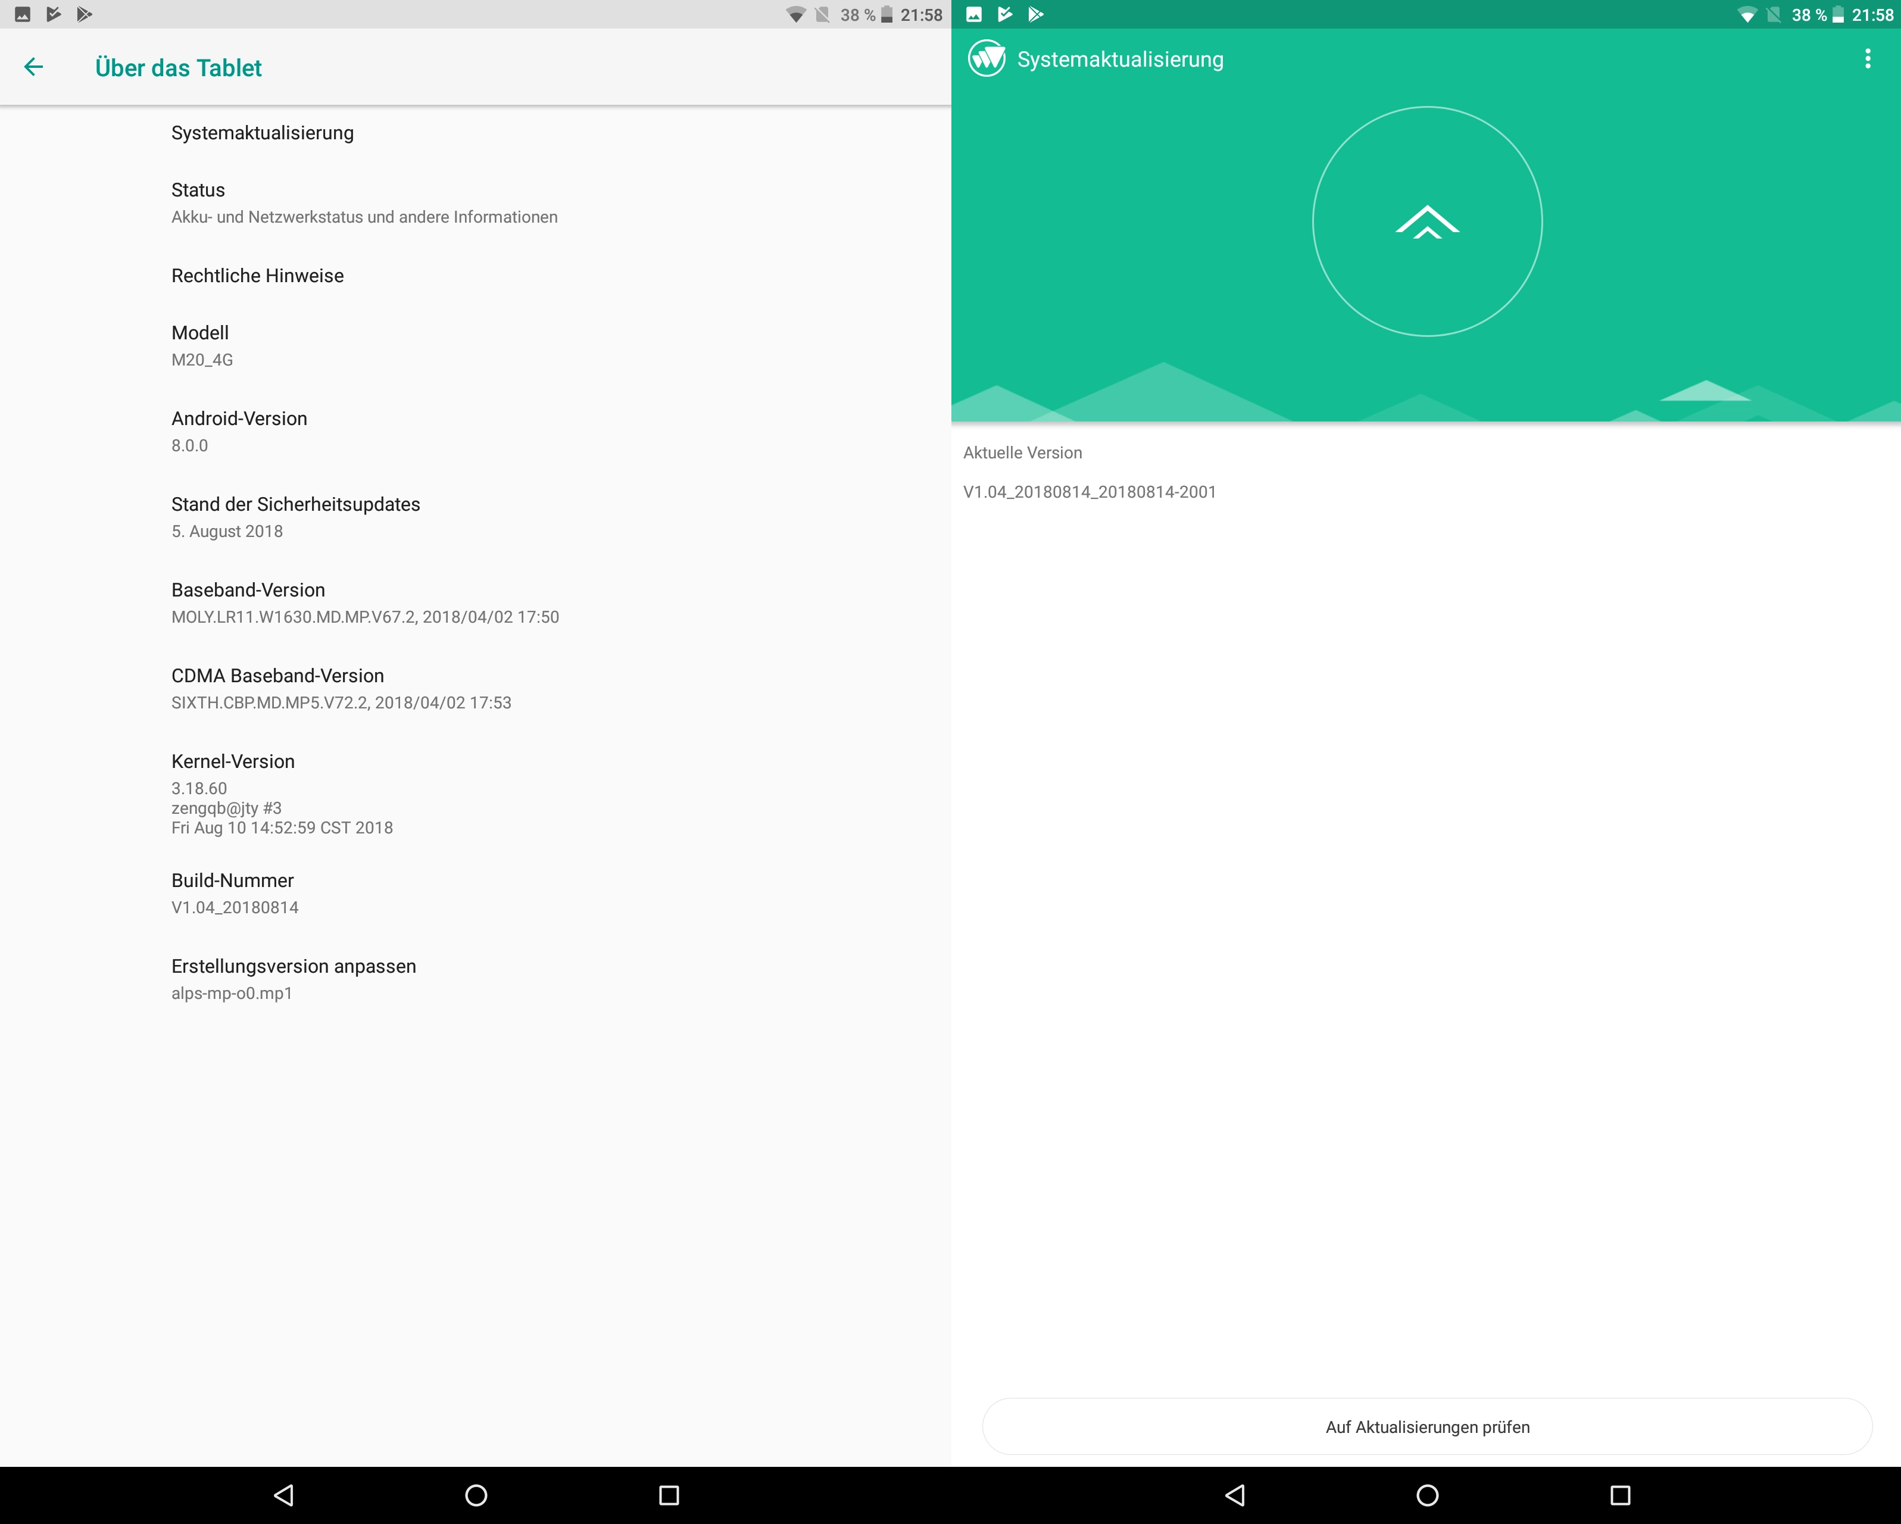The width and height of the screenshot is (1901, 1524).
Task: Tap the Wi-Fi icon in left status bar
Action: (x=796, y=15)
